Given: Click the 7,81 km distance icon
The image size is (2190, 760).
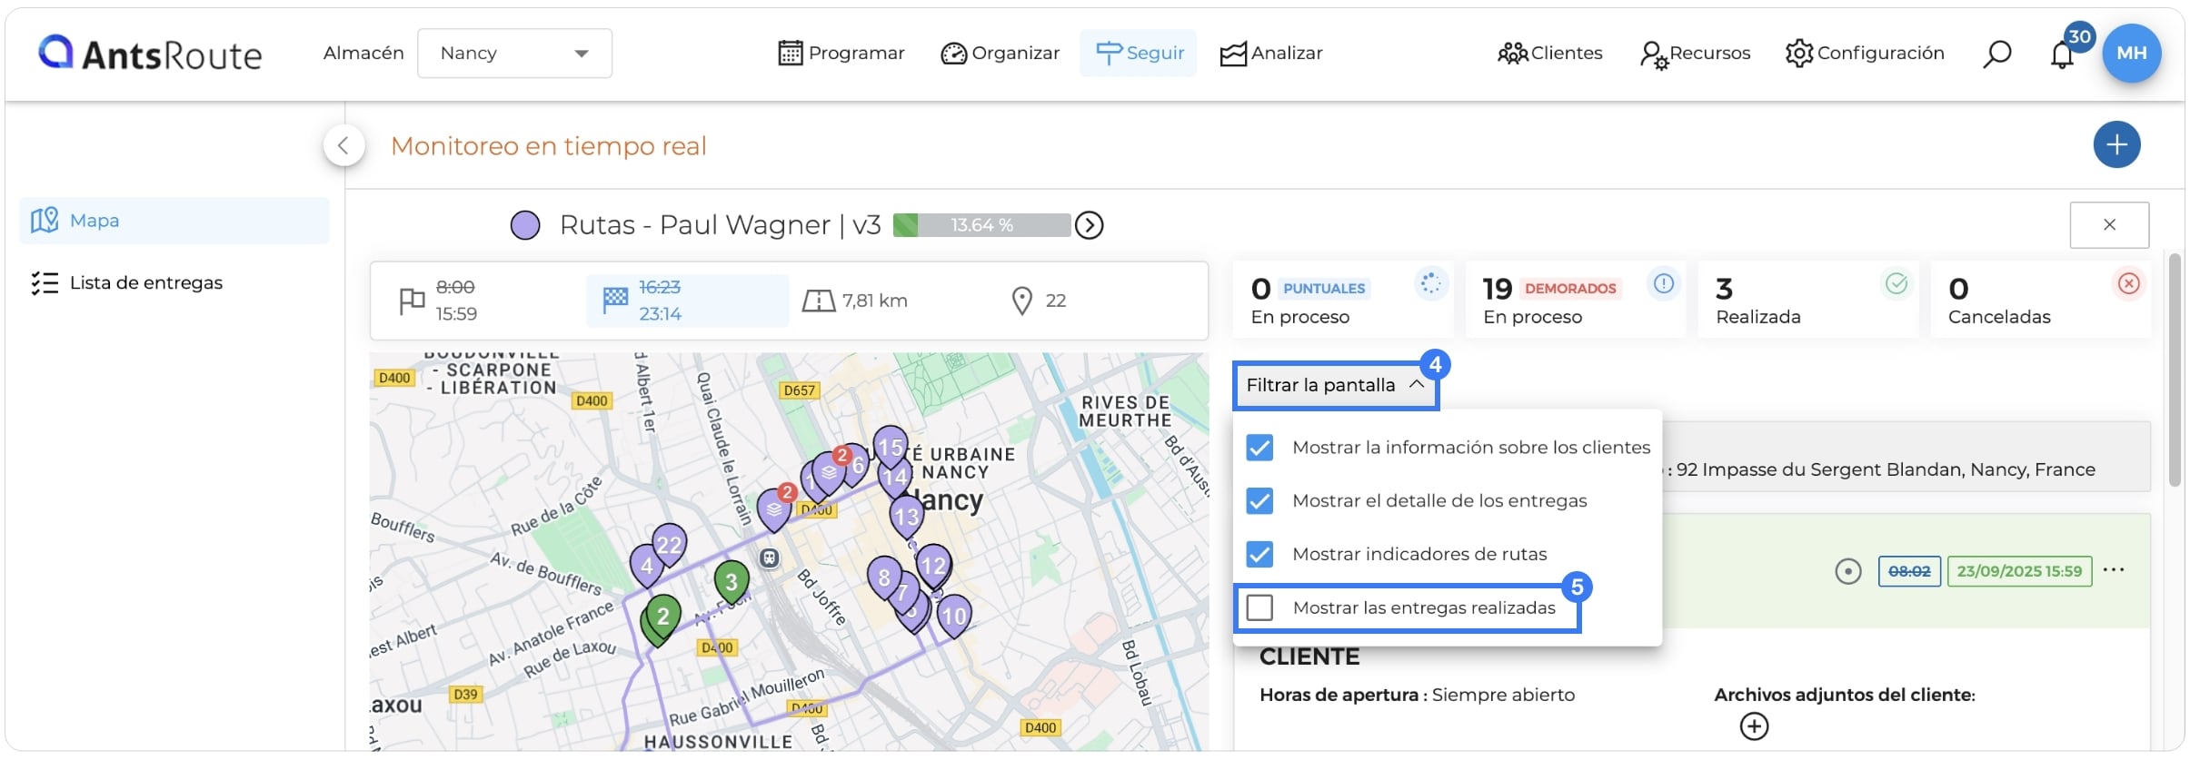Looking at the screenshot, I should click(818, 301).
